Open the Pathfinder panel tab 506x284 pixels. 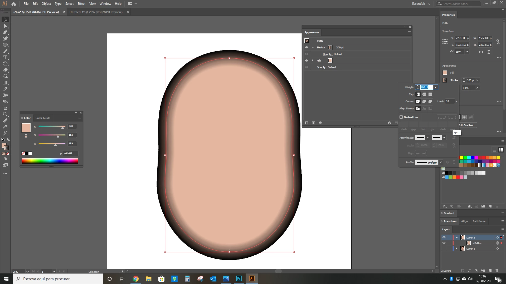click(479, 221)
